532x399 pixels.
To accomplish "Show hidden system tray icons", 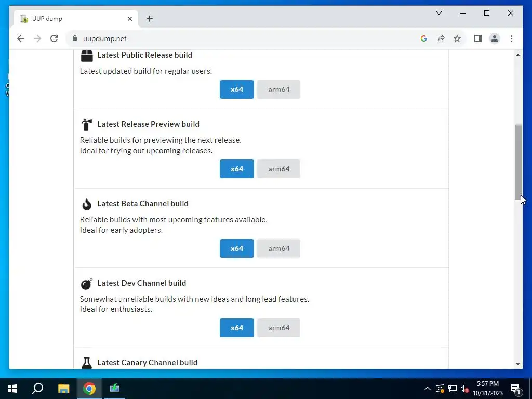I will tap(428, 389).
